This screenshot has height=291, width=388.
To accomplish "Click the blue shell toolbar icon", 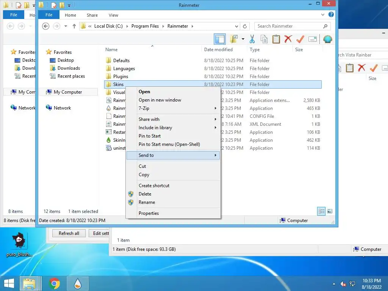I will 327,39.
